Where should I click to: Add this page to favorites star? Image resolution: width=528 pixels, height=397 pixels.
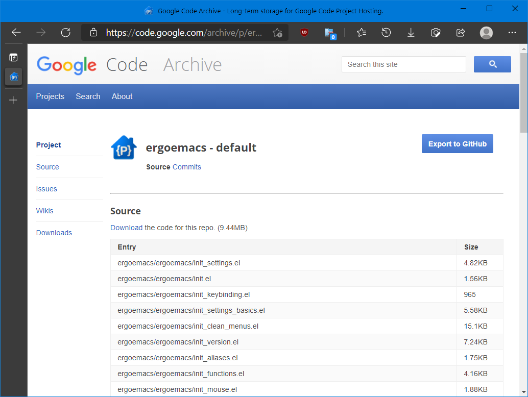(277, 33)
